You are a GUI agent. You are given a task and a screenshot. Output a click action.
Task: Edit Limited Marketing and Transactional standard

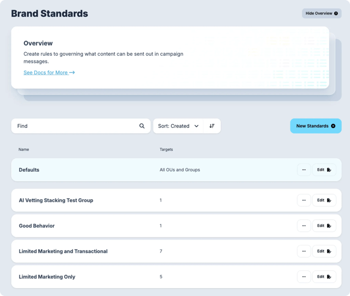coord(324,251)
